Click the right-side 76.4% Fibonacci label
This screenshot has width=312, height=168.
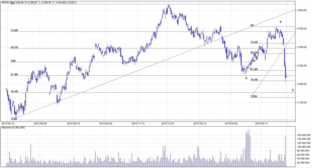pos(254,80)
